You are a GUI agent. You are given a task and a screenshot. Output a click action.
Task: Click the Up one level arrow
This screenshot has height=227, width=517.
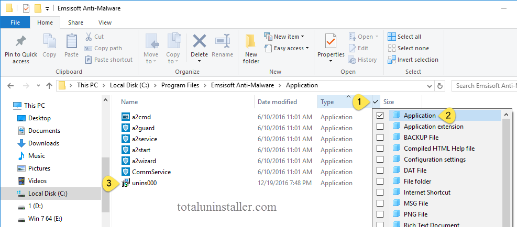[x=49, y=86]
